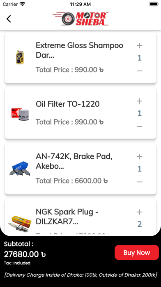Image resolution: width=161 pixels, height=287 pixels.
Task: Tap the Motor Sheba logo
Action: tap(80, 19)
